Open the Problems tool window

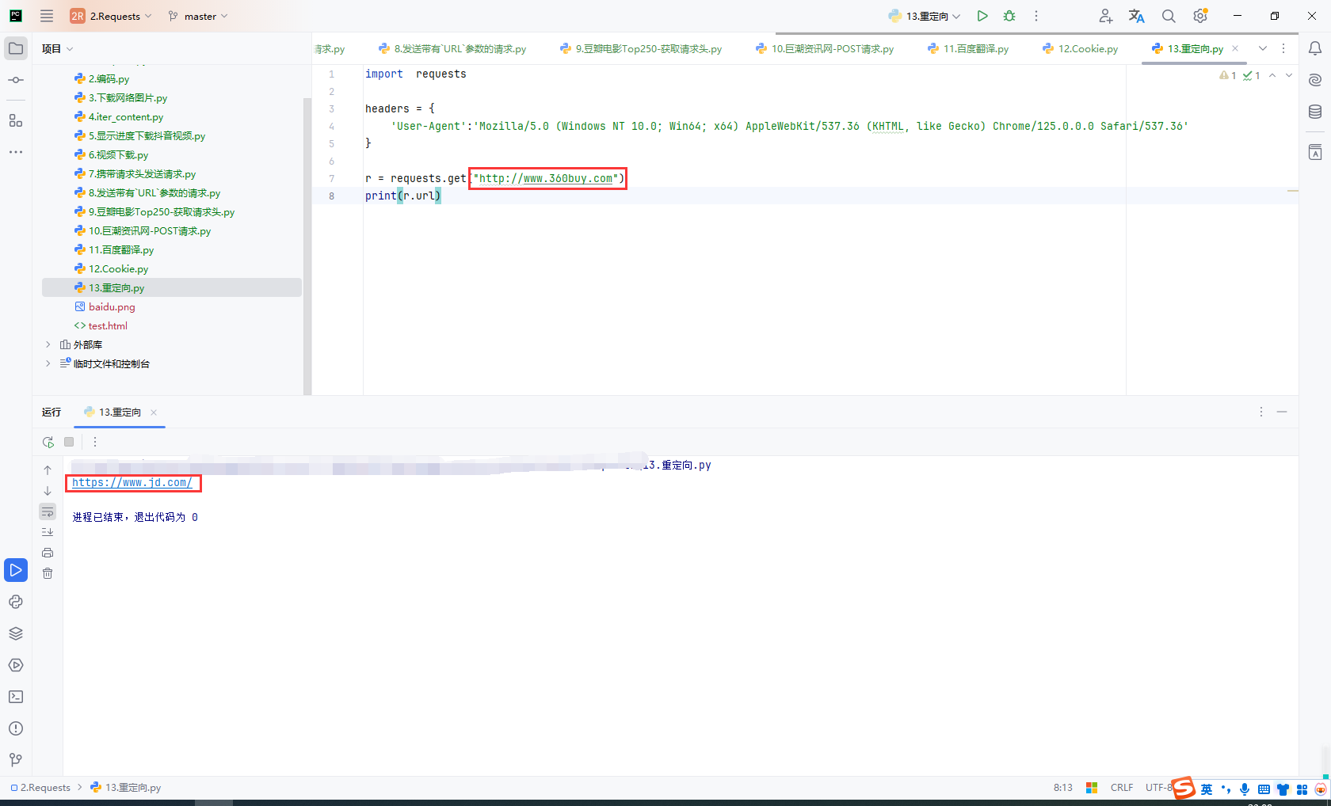click(x=16, y=728)
